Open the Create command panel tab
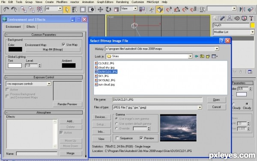Screen dimensions: 257x161 pyautogui.click(x=215, y=18)
